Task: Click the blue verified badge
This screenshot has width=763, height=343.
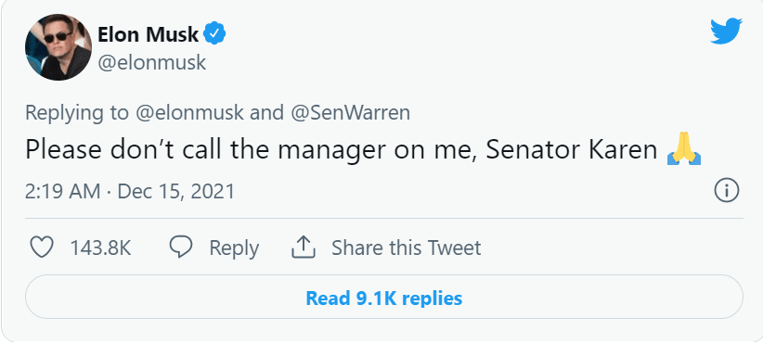Action: click(214, 34)
